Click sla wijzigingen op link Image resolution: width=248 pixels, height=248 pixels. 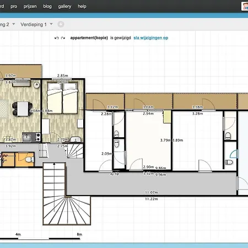pos(151,38)
